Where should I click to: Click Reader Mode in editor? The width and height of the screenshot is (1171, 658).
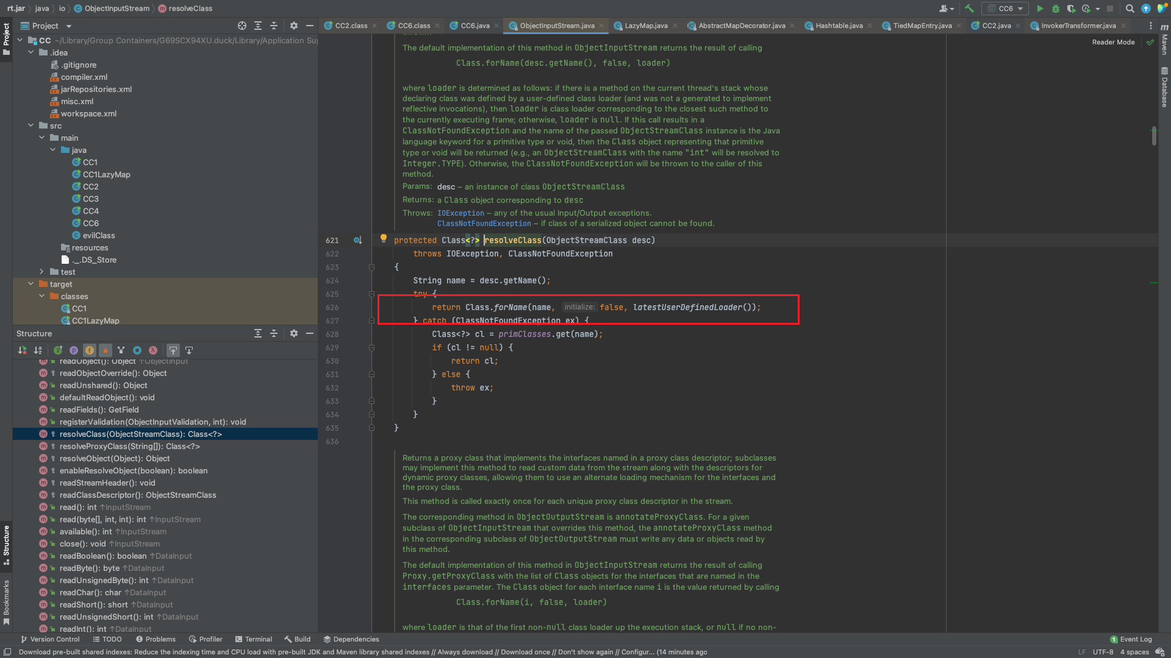pyautogui.click(x=1113, y=42)
